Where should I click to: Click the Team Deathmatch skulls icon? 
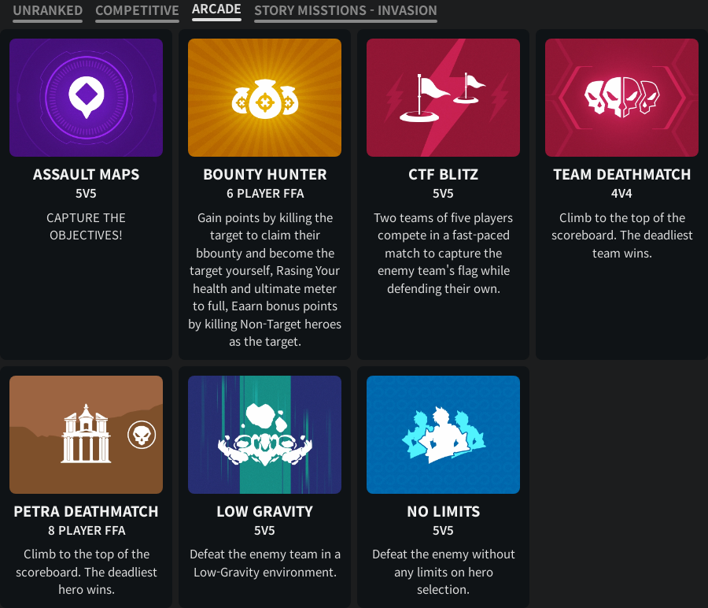coord(621,98)
